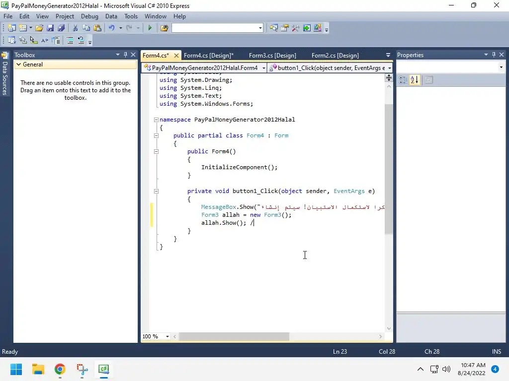
Task: Click the editor vertical scrollbar thumb
Action: 389,169
